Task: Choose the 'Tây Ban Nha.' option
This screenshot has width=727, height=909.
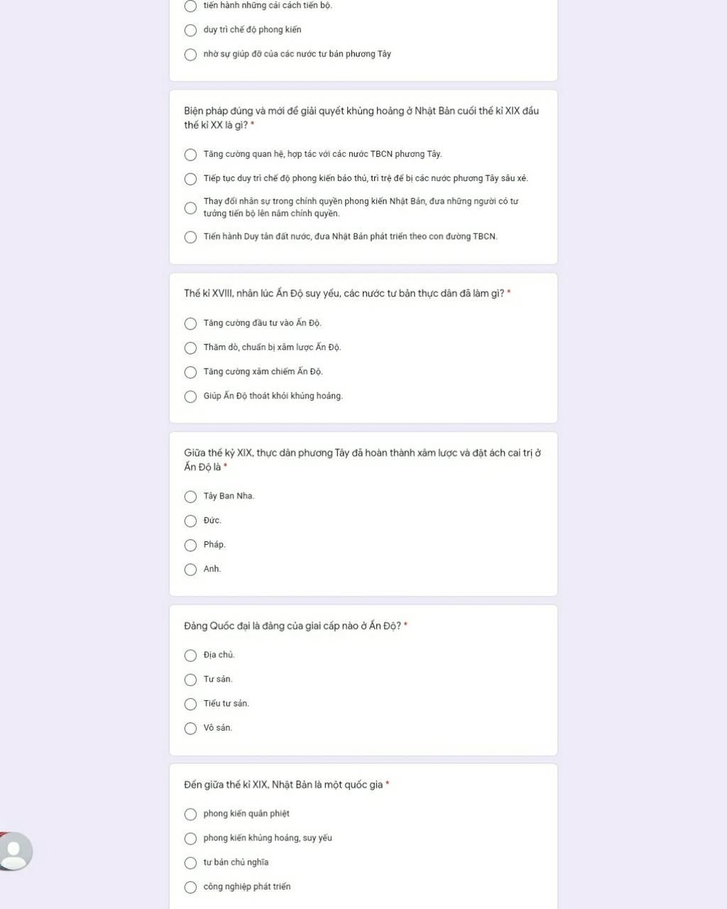Action: click(190, 496)
